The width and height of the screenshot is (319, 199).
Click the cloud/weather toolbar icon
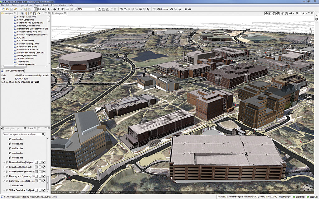point(190,9)
